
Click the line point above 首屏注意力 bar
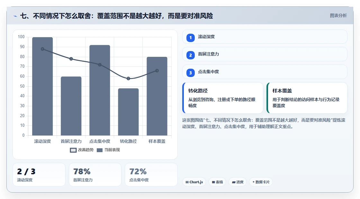(71, 59)
